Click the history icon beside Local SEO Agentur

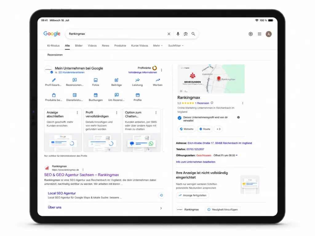point(161,195)
